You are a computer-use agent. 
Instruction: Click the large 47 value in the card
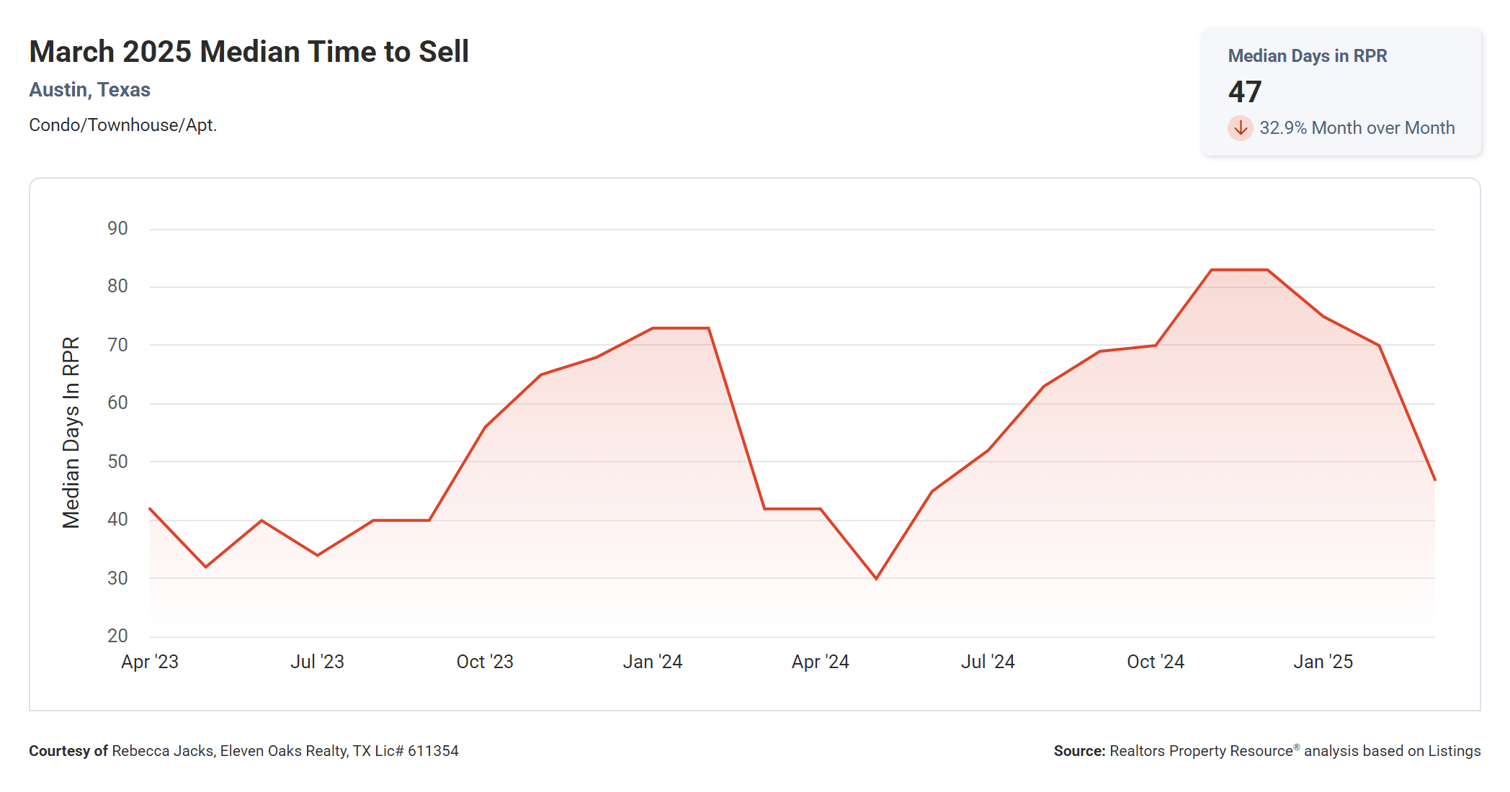click(1244, 91)
